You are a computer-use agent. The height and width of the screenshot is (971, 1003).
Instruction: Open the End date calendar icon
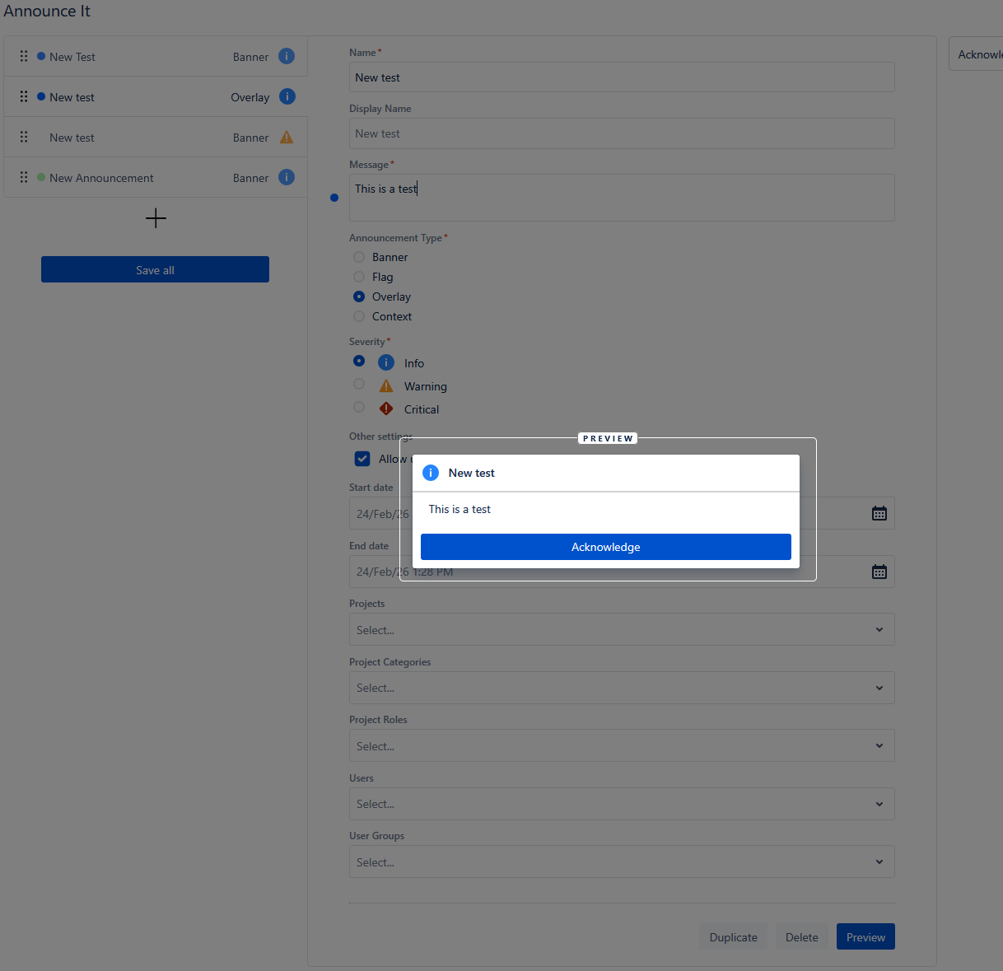click(x=879, y=572)
